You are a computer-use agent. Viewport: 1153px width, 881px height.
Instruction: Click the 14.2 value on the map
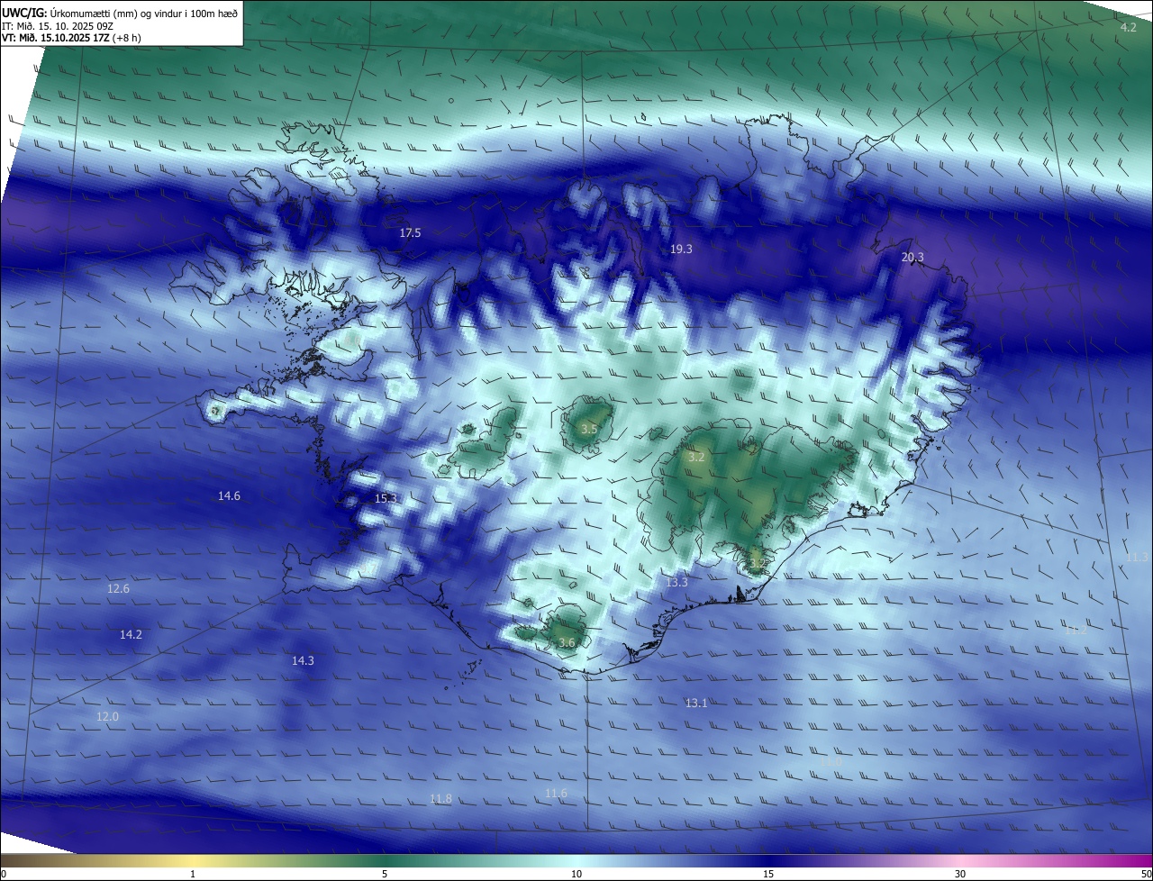click(x=131, y=634)
